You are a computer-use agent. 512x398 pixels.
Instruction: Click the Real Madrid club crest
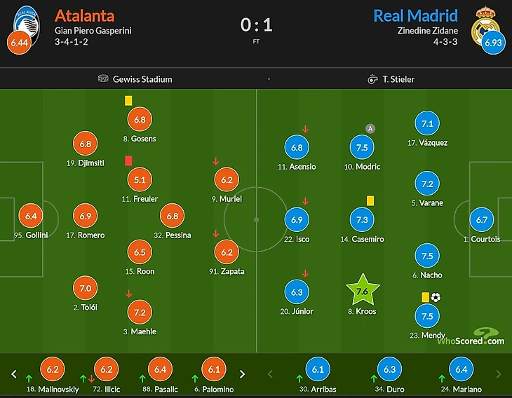click(485, 26)
